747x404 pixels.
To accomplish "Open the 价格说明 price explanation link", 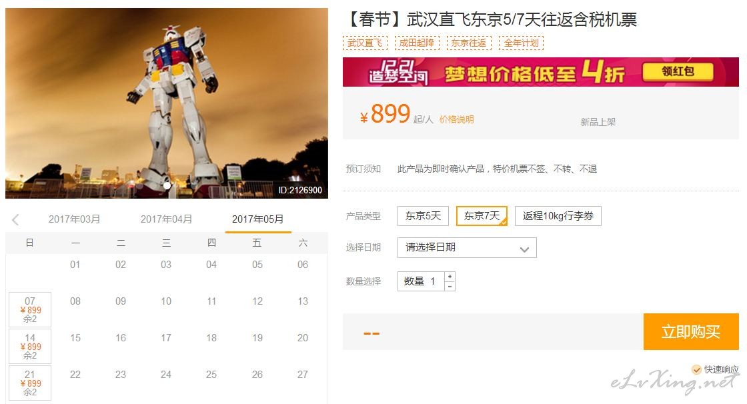I will (x=456, y=119).
